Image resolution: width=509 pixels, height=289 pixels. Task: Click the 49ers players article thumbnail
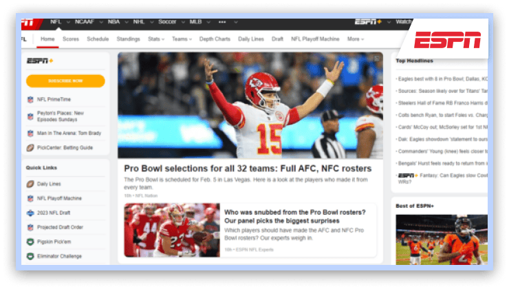pyautogui.click(x=172, y=231)
